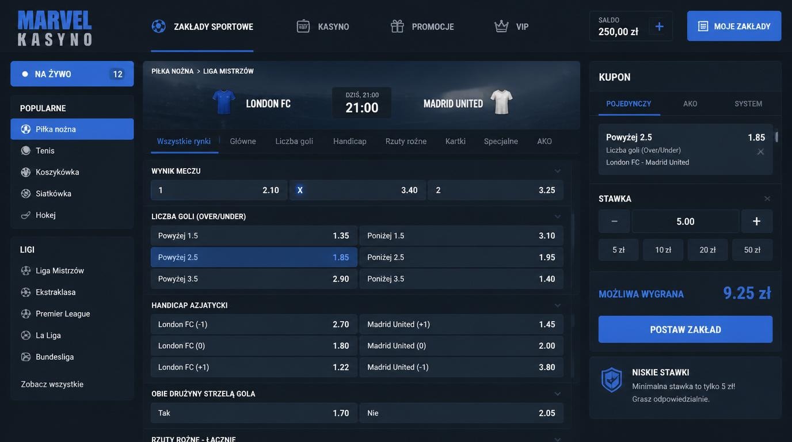Decrease the stake with minus button
Viewport: 792px width, 442px height.
click(x=614, y=221)
